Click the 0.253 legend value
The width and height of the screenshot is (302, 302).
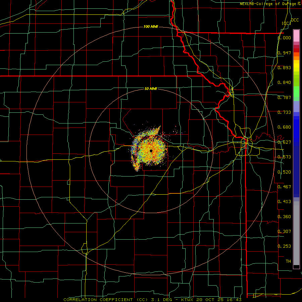pos(284,246)
